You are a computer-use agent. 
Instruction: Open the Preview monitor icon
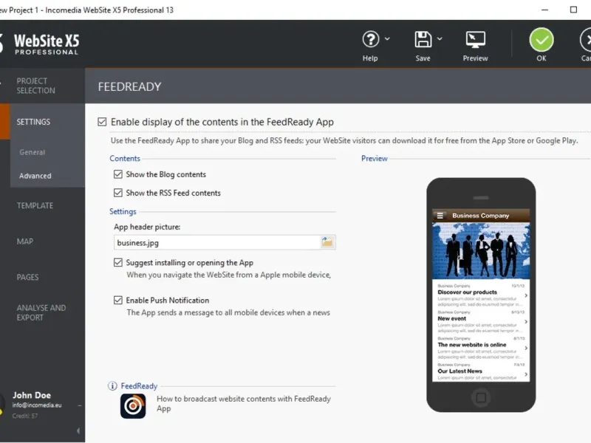click(475, 40)
